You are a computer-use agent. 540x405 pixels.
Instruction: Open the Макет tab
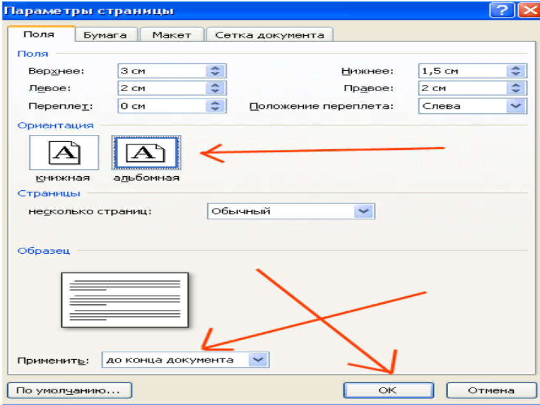point(171,35)
